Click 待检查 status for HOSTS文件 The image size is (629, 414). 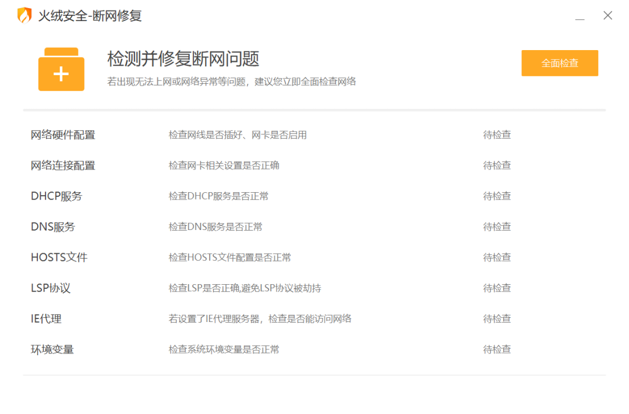coord(497,257)
